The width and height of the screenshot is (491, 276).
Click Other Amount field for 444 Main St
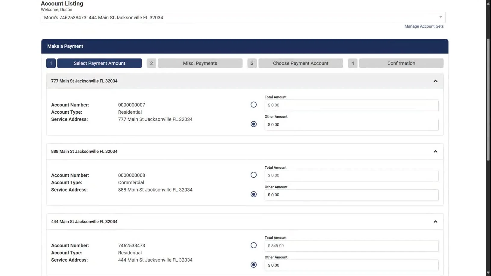(x=351, y=265)
